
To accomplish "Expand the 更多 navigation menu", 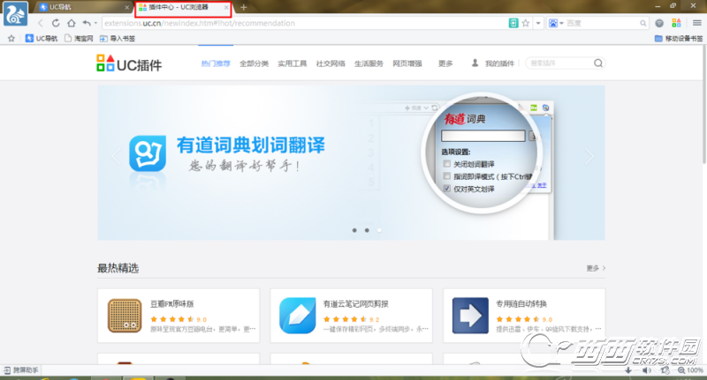I will (x=445, y=63).
